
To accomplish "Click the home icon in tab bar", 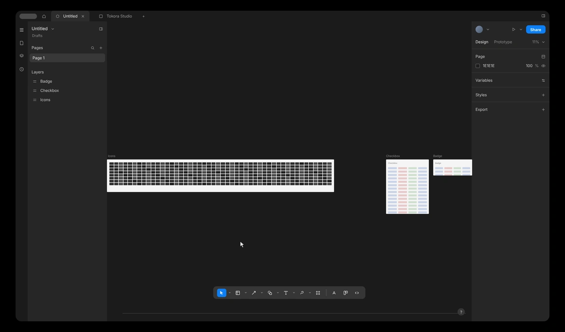I will pos(44,16).
